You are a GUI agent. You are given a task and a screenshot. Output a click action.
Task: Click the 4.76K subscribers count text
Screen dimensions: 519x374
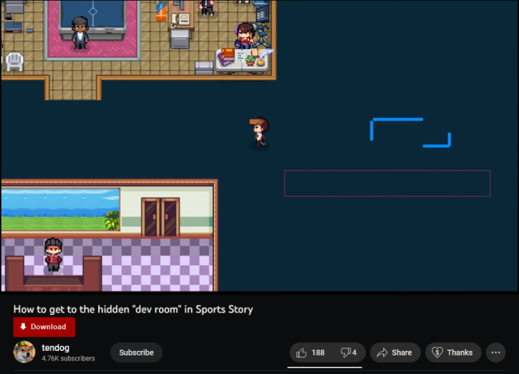coord(68,359)
